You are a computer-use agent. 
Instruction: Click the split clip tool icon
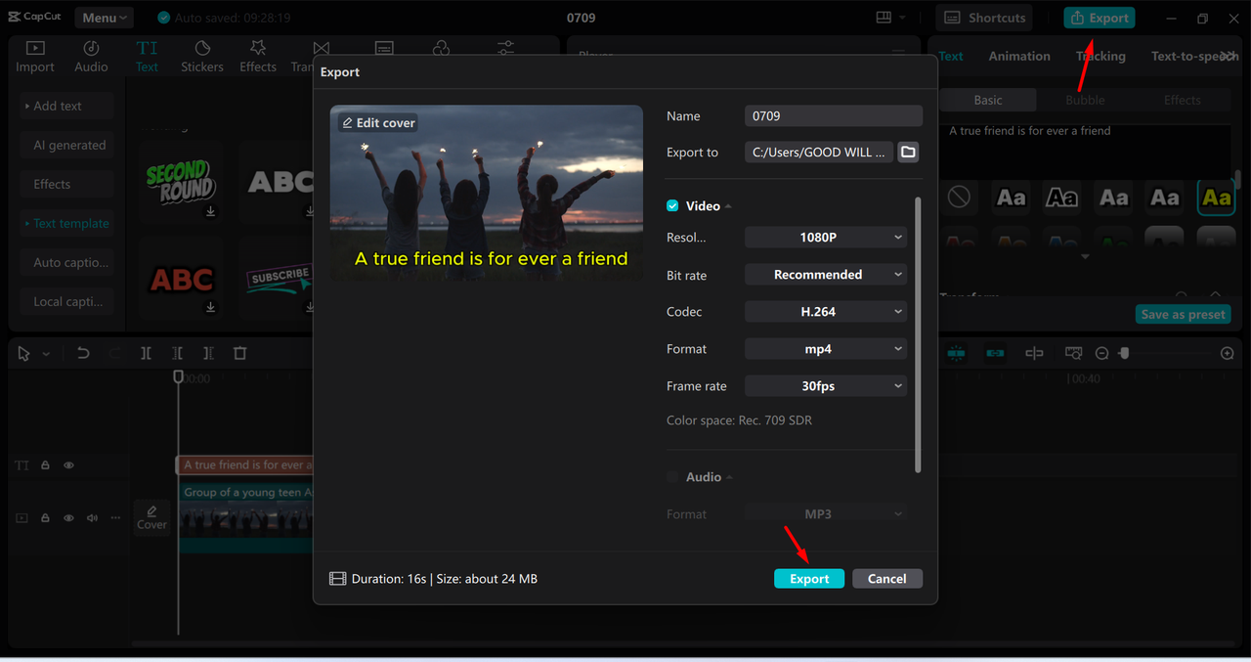[x=146, y=353]
